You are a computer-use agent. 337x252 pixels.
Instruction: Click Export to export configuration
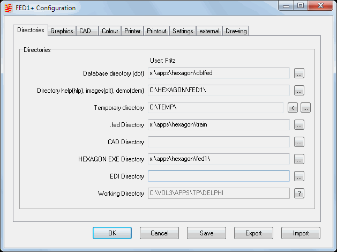click(253, 233)
